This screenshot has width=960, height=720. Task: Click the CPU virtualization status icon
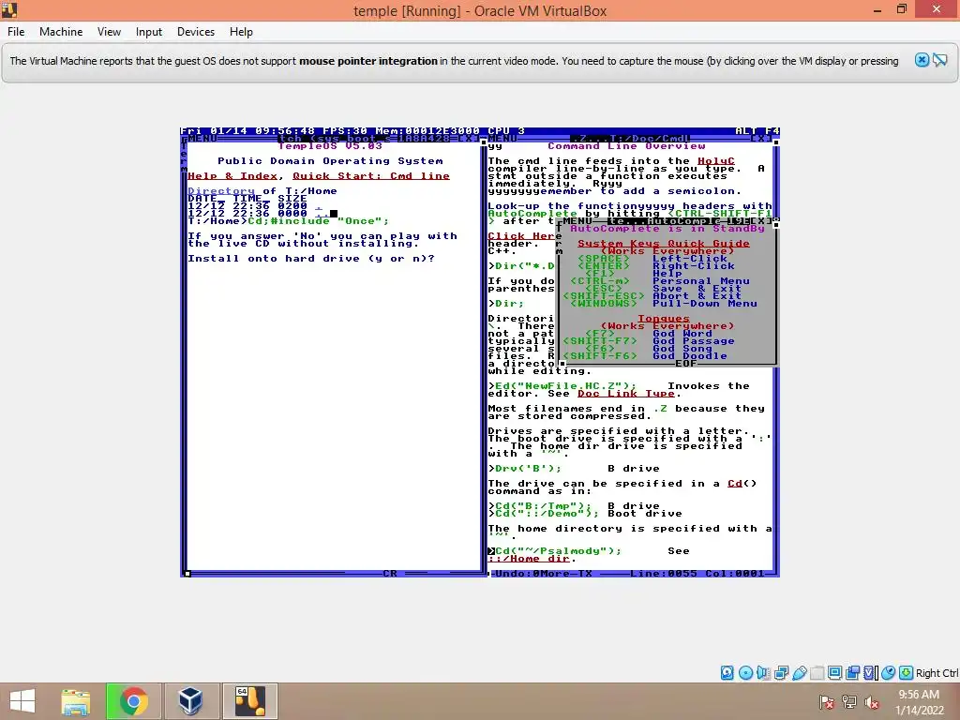(871, 673)
